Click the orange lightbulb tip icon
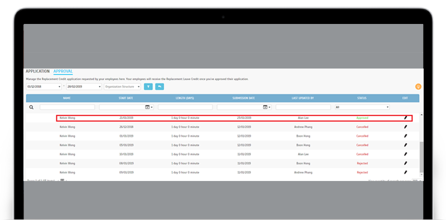Viewport: 446px width, 220px height. pos(418,87)
